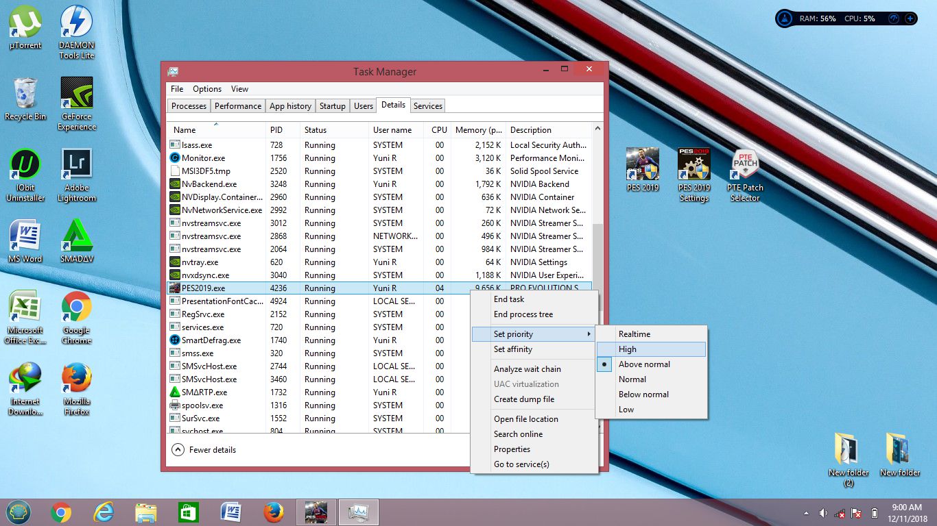Open Adobe Lightroom desktop shortcut
This screenshot has height=526, width=937.
[x=77, y=175]
